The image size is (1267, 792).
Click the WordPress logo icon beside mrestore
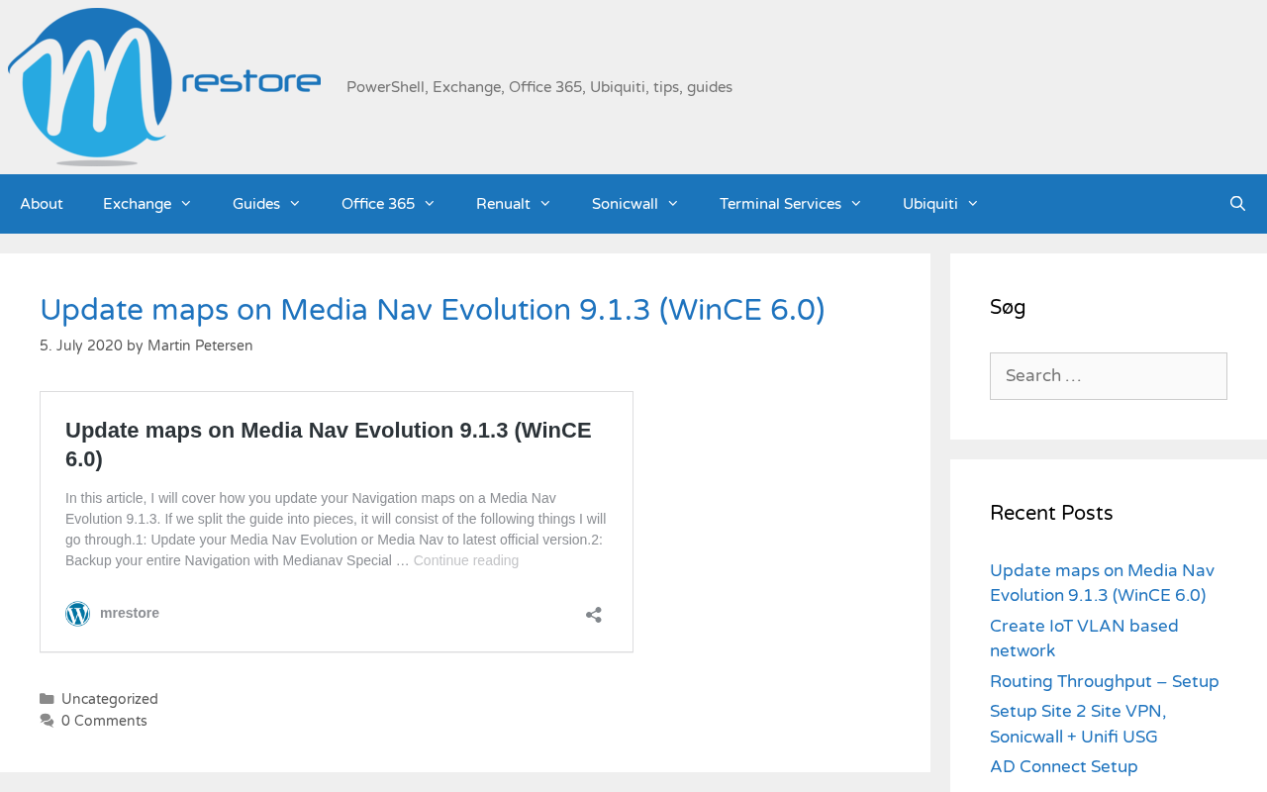tap(77, 614)
